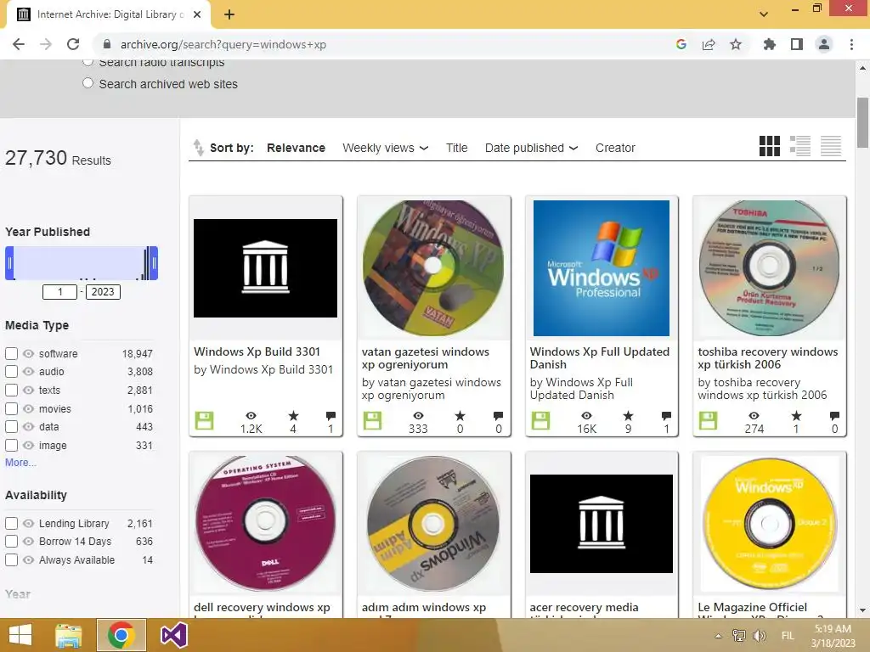This screenshot has width=870, height=652.
Task: Click the end year 2023 field
Action: [103, 292]
